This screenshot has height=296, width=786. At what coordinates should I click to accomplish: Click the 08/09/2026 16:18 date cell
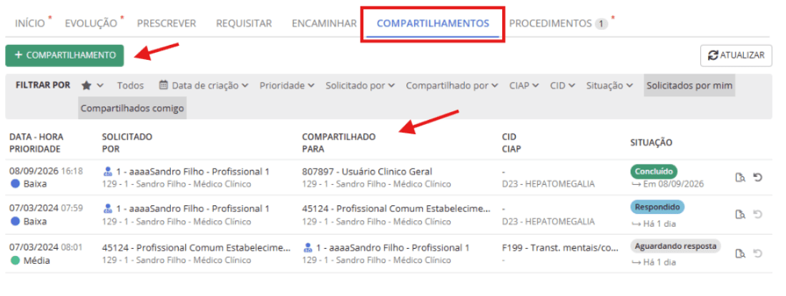point(46,171)
